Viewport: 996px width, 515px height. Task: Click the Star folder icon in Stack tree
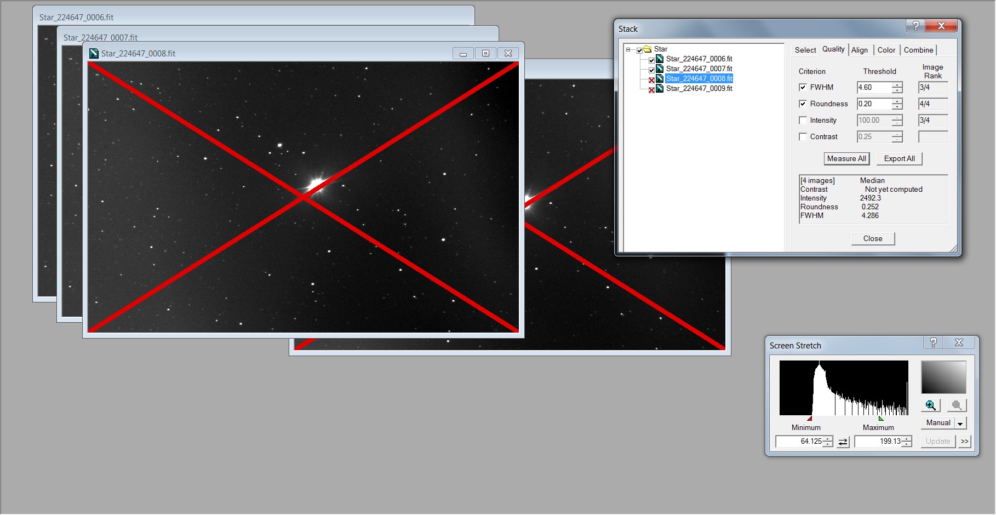point(648,49)
